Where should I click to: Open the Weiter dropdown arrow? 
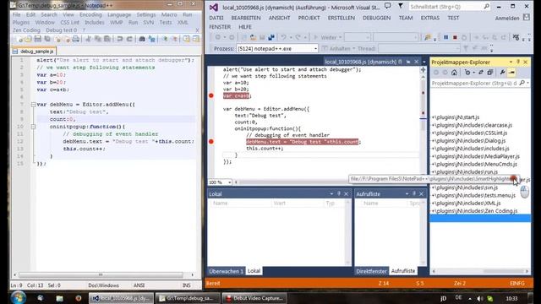(x=340, y=37)
